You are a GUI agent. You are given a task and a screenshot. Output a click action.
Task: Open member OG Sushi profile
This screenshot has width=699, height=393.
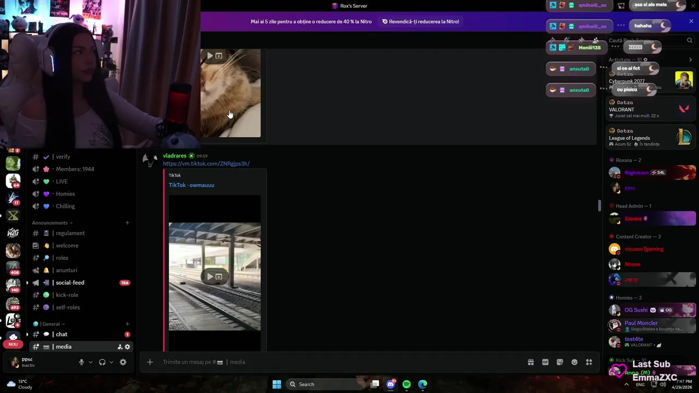651,310
